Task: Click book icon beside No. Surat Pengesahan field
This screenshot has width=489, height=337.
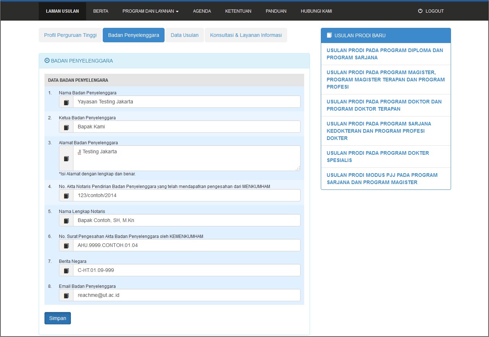Action: [x=66, y=246]
